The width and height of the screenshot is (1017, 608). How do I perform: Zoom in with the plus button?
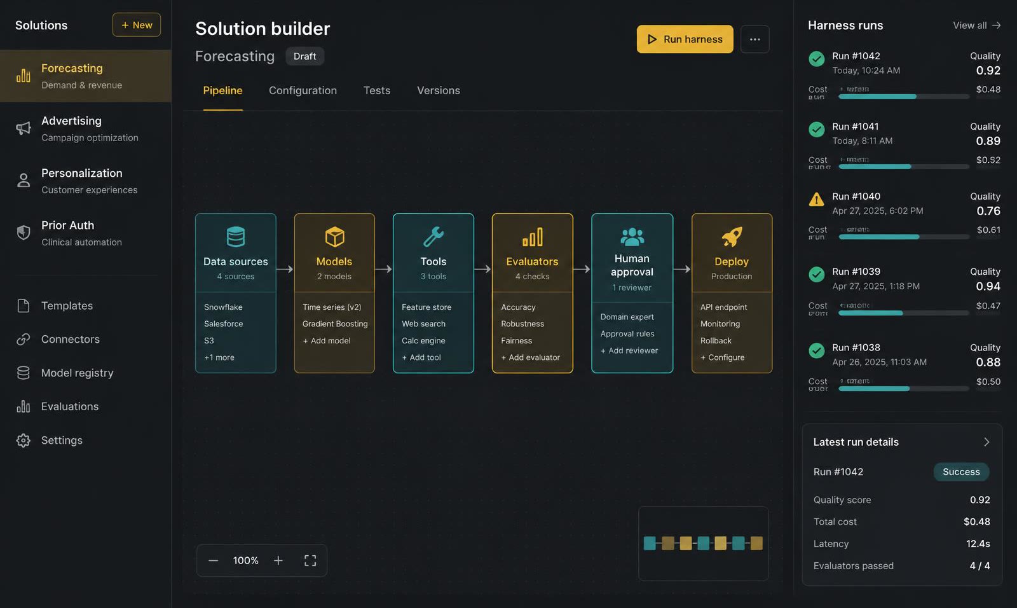click(x=278, y=560)
